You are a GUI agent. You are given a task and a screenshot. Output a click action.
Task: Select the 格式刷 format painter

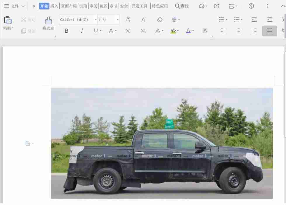(48, 24)
